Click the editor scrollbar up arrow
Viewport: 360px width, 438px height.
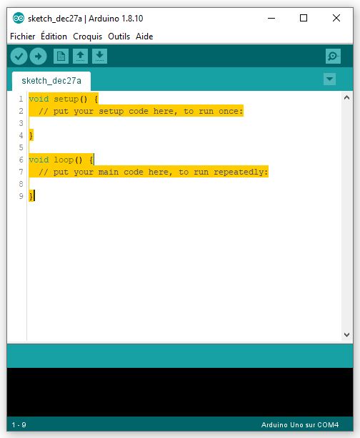click(x=346, y=97)
